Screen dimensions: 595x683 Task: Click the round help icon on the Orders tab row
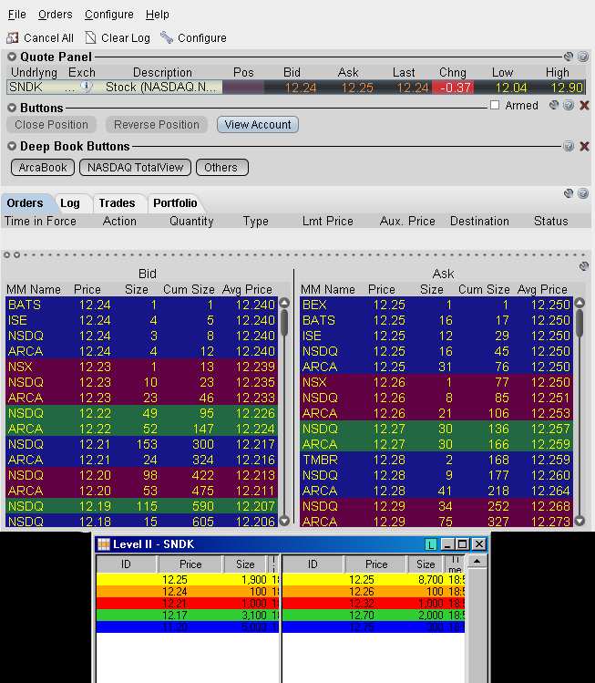583,193
